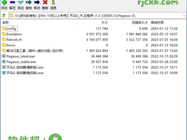The image size is (187, 140).
Task: Click size 1 495 623 894
Action: point(97,51)
